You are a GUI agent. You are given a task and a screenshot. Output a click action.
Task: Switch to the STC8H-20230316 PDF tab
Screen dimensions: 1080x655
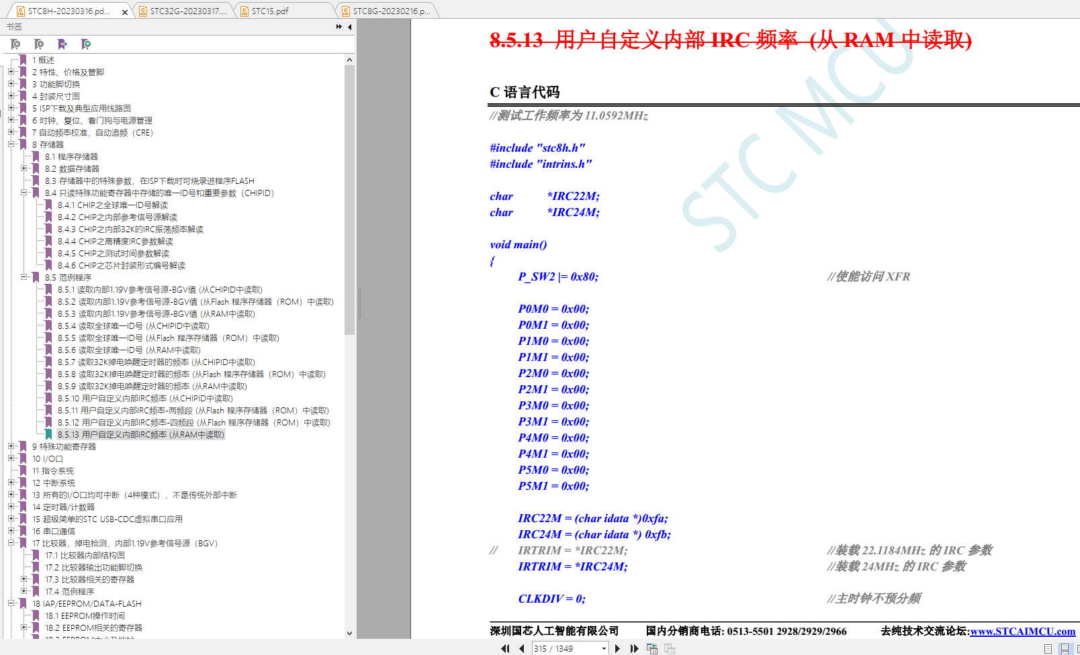(x=69, y=11)
